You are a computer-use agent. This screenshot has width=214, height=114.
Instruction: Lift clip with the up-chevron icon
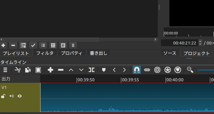click(x=71, y=70)
